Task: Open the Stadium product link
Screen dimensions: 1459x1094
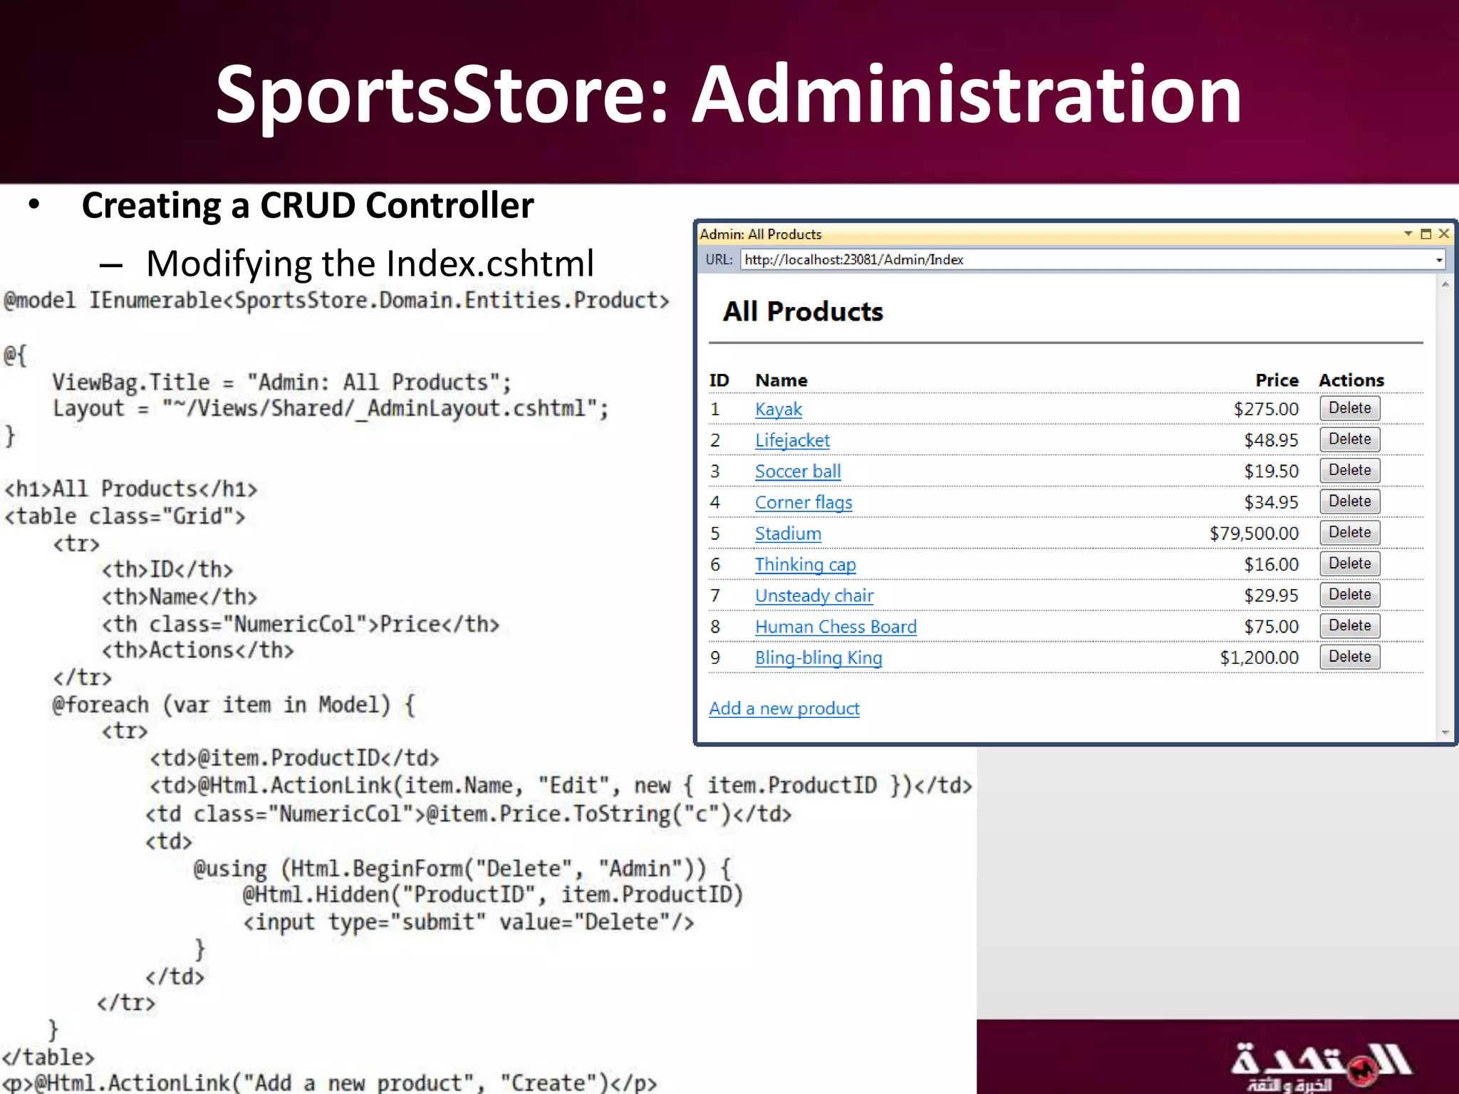Action: point(788,533)
